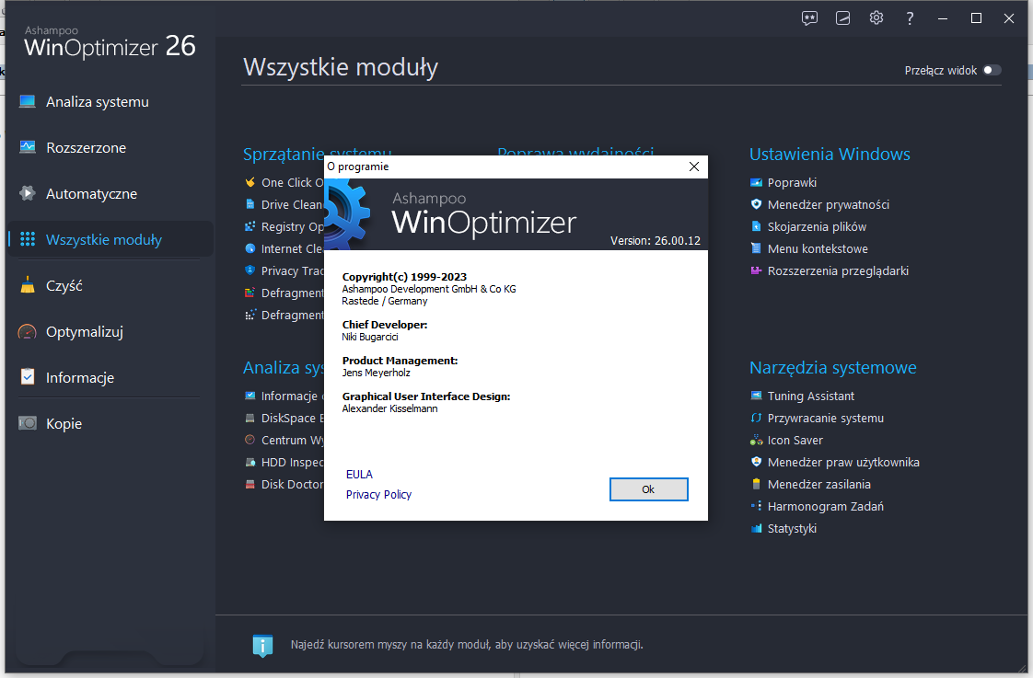
Task: Launch Tuning Assistant module
Action: tap(811, 396)
